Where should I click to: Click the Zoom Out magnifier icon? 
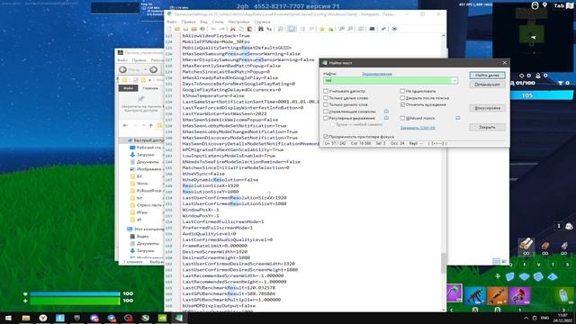[350, 29]
